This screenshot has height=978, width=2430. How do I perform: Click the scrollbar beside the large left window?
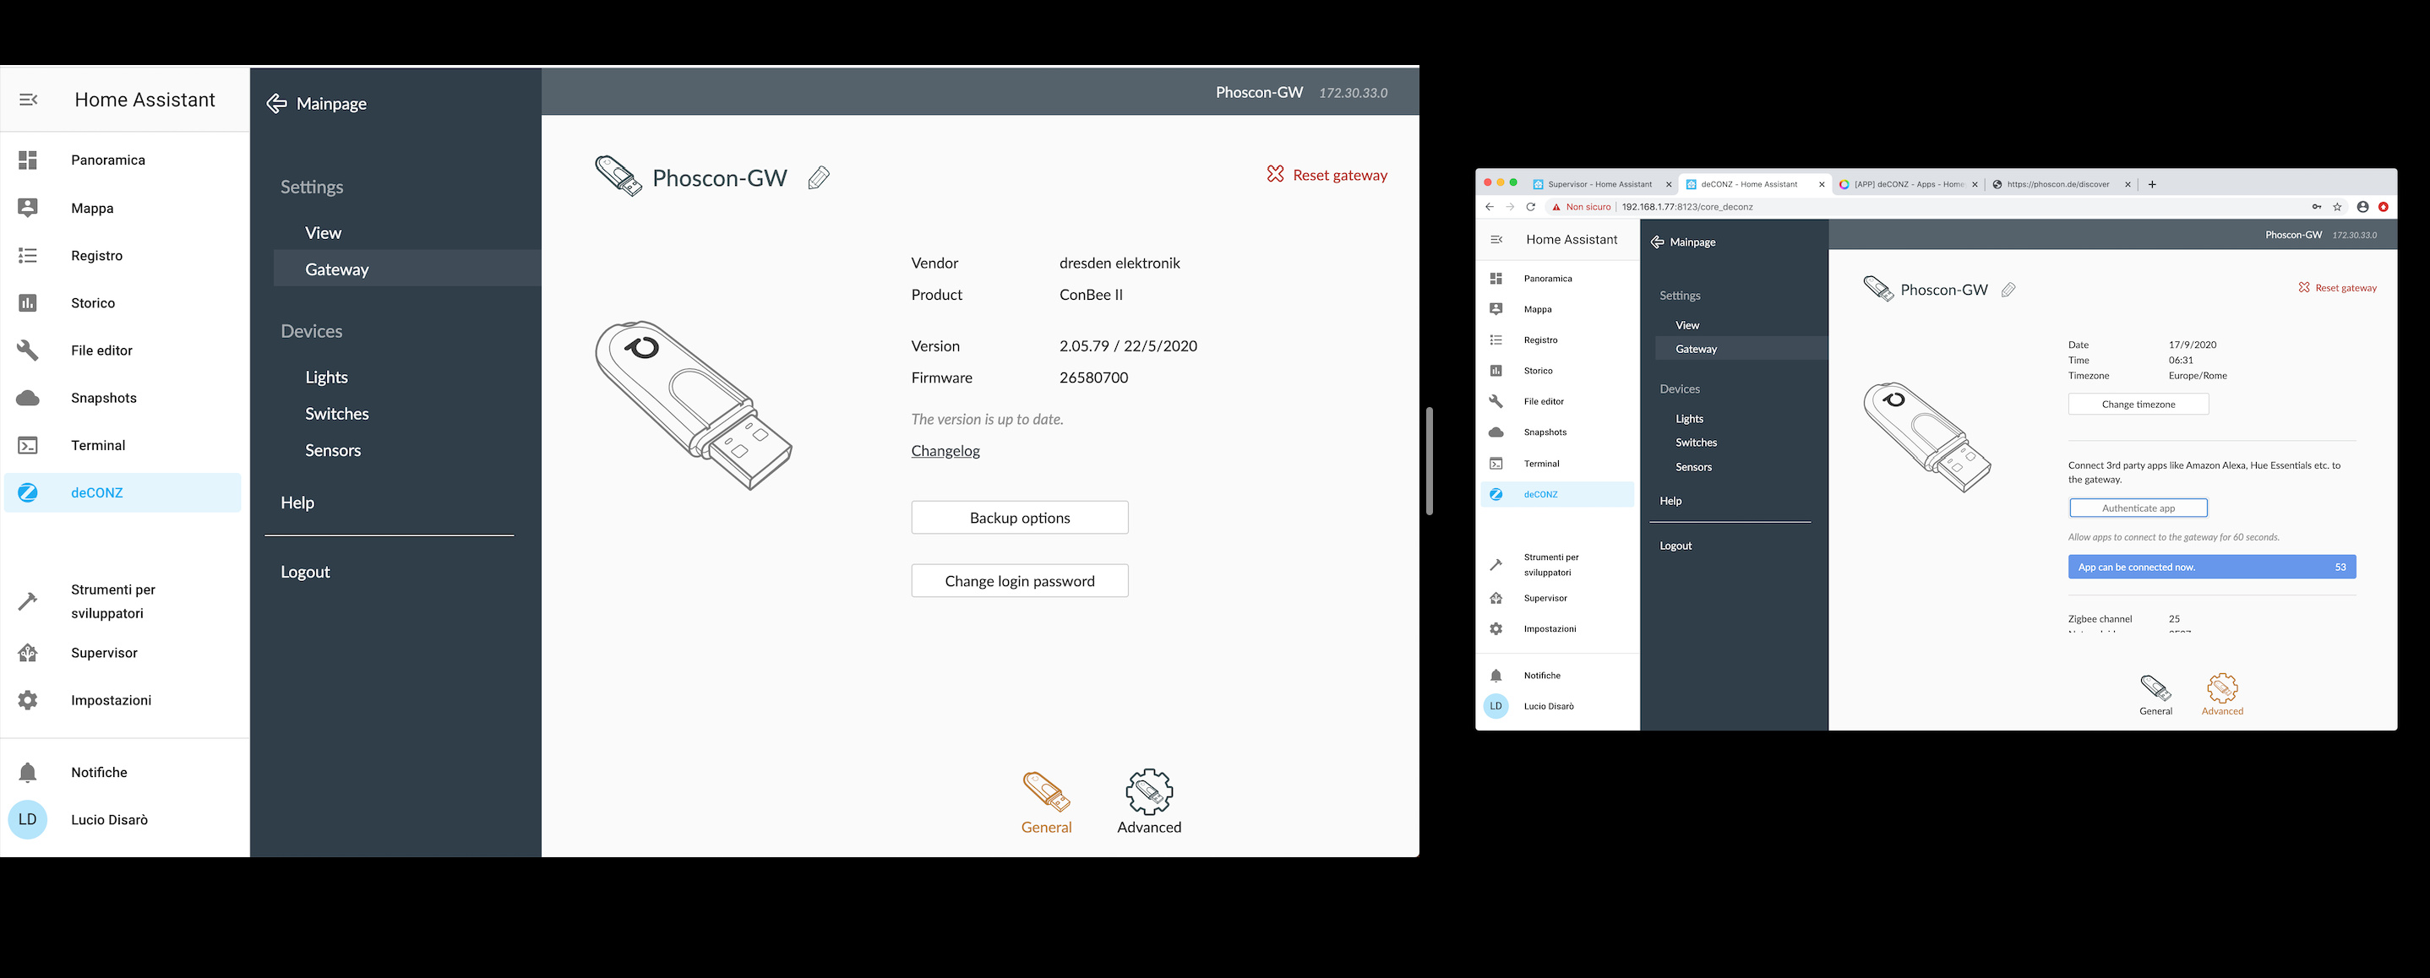coord(1429,461)
